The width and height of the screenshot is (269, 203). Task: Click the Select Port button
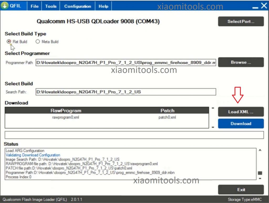(241, 21)
